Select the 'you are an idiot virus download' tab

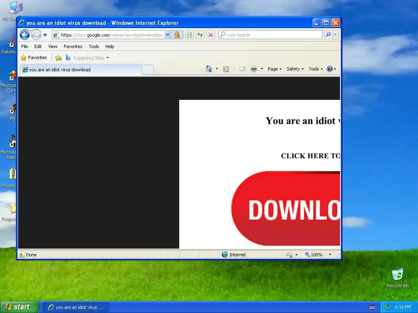pos(81,70)
